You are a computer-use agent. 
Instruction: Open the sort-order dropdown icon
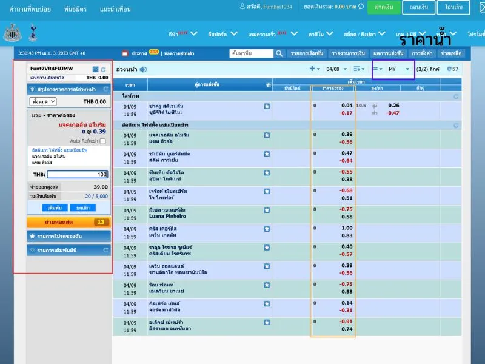(359, 69)
